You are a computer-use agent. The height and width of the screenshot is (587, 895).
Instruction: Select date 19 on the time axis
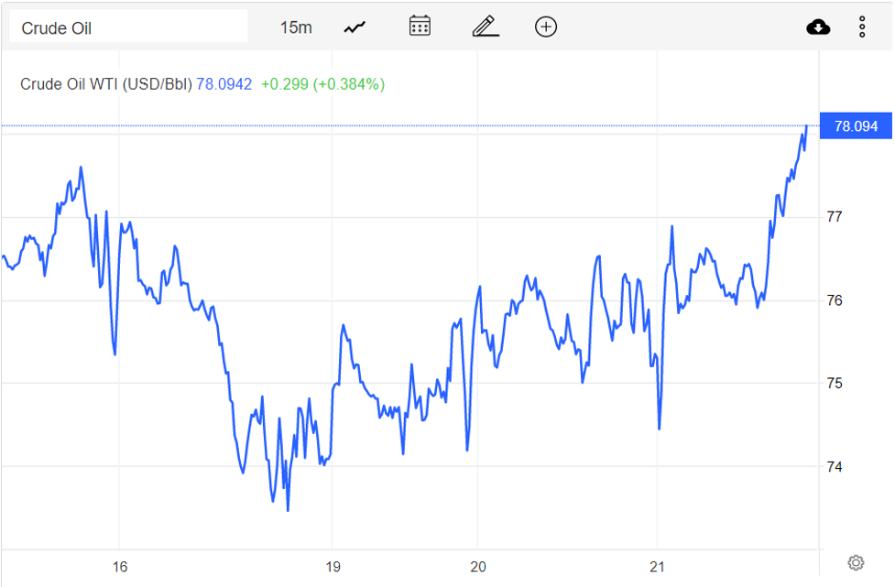tap(333, 567)
